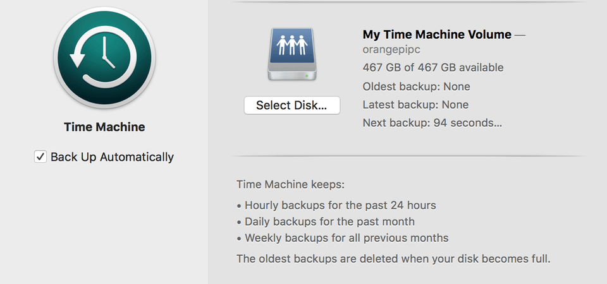Click the network backup disk icon

pos(291,56)
